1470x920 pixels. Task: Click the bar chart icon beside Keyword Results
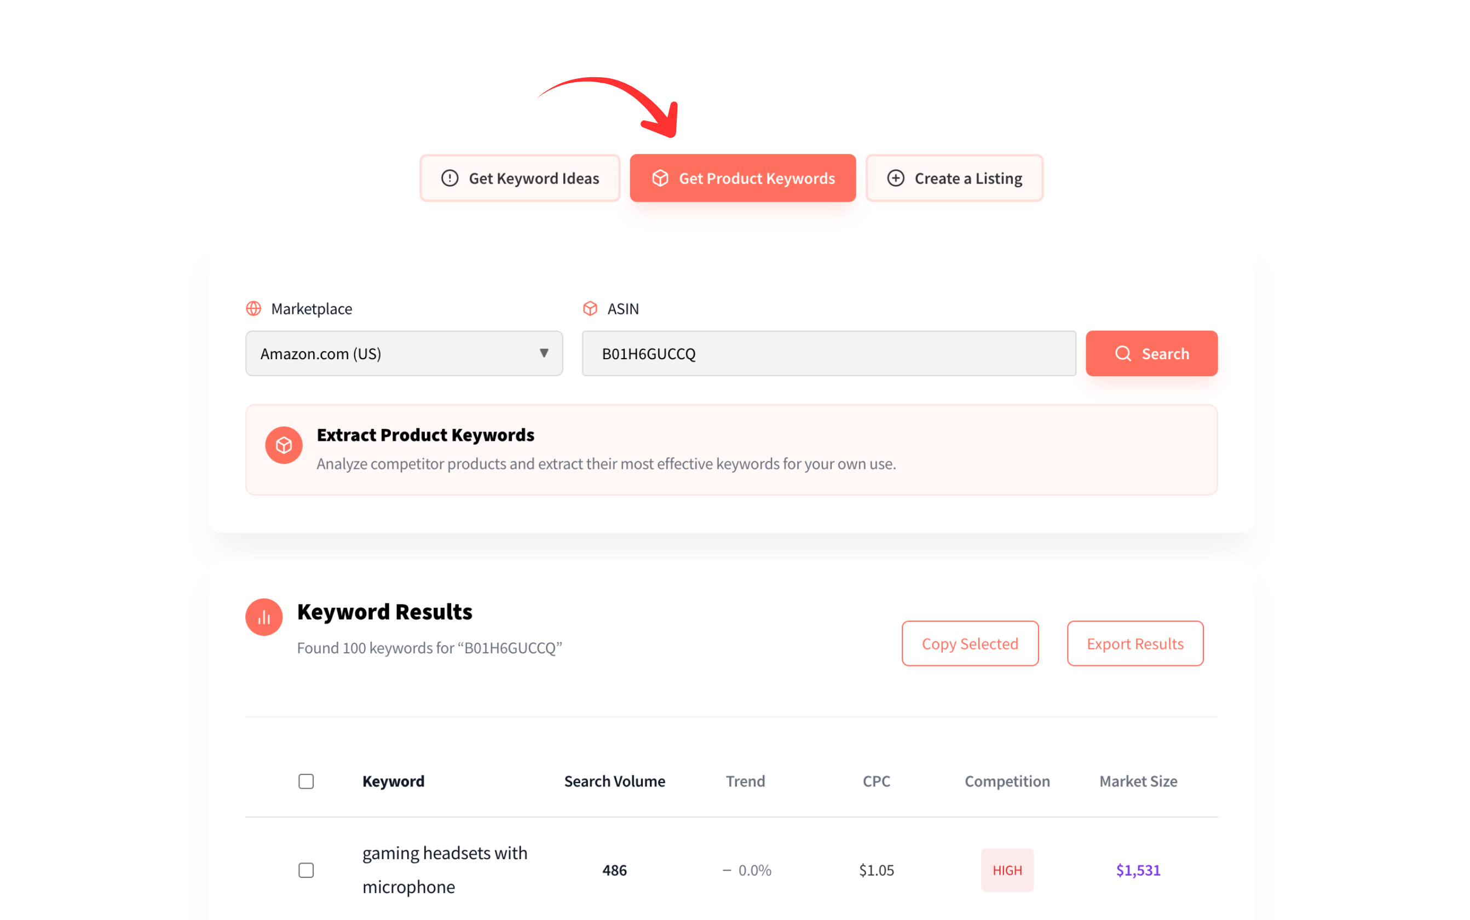(263, 617)
